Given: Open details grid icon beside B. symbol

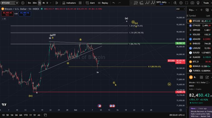Looking at the screenshot, I should [x=201, y=77].
